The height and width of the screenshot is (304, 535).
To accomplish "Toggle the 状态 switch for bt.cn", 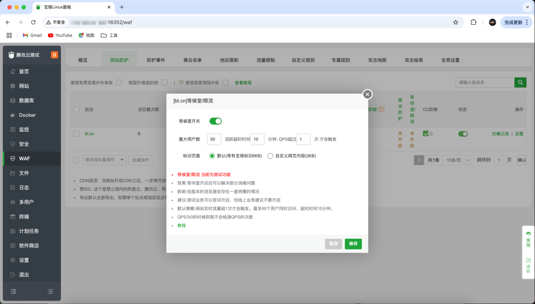I will (x=463, y=134).
